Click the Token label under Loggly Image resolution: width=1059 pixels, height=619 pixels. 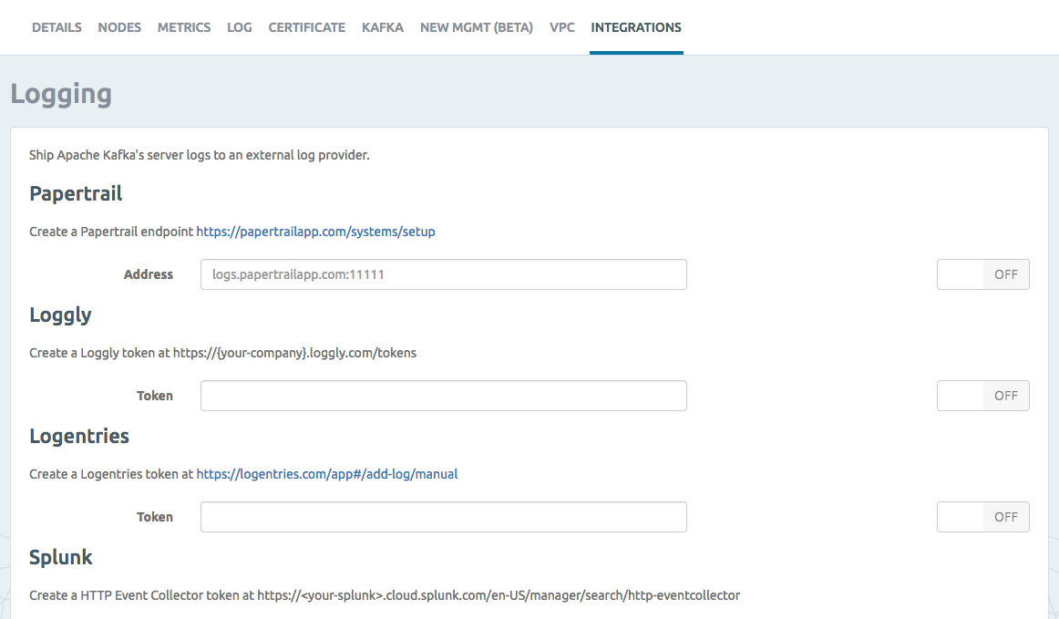[155, 396]
